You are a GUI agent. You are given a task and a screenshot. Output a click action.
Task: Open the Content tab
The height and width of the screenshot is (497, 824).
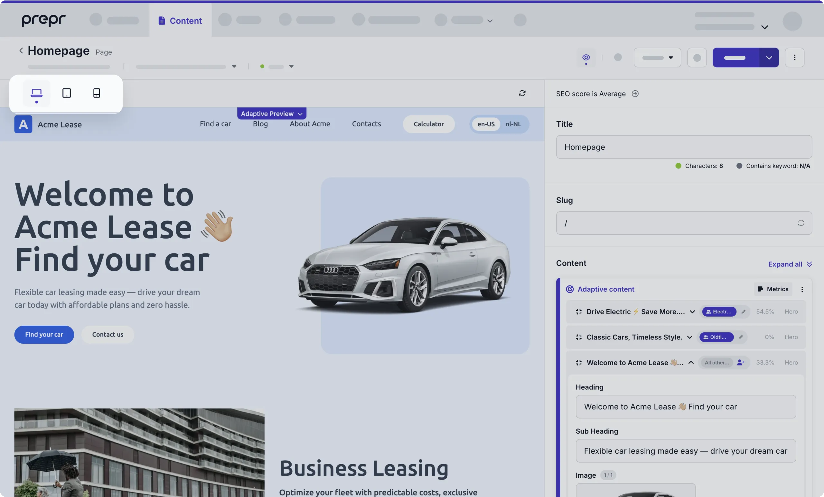click(x=180, y=21)
